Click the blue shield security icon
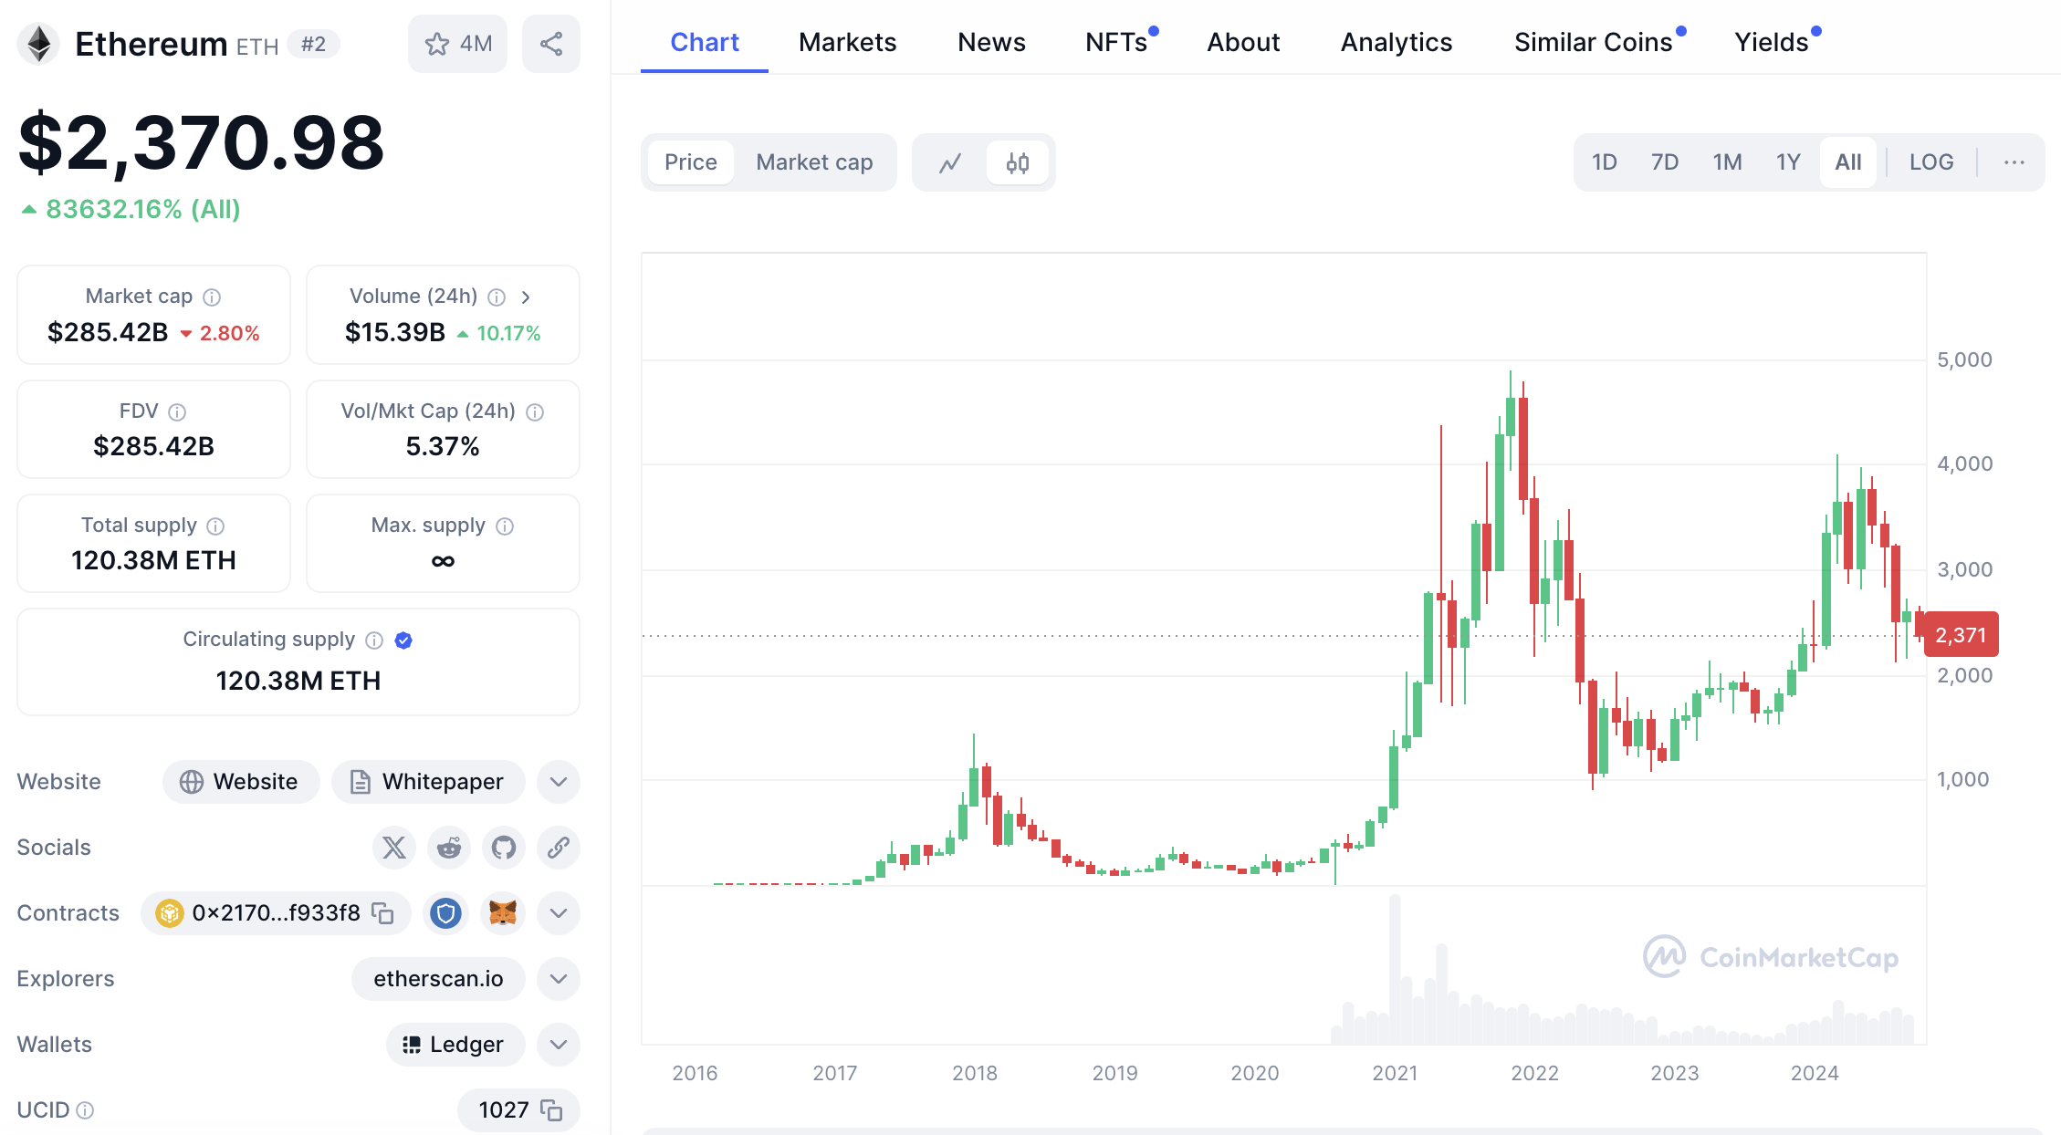 pyautogui.click(x=445, y=913)
